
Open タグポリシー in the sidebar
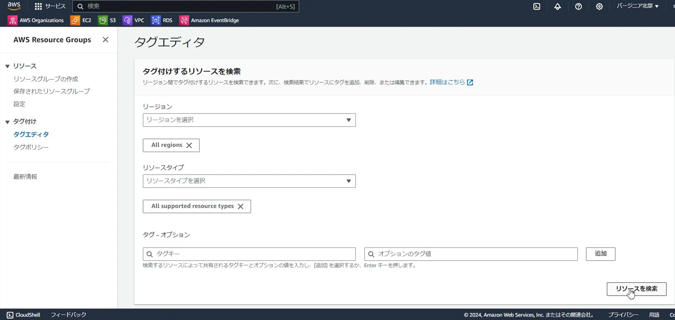point(31,147)
